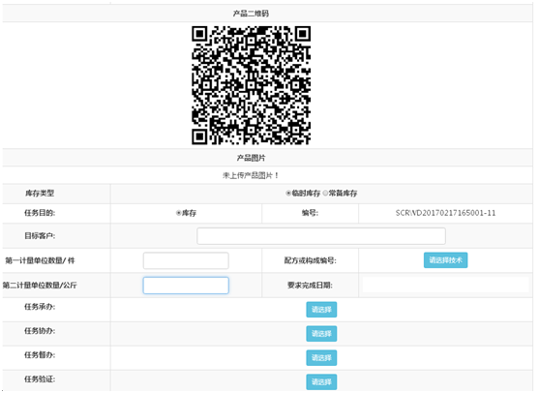Click the 要求完成日期: label

[x=311, y=286]
